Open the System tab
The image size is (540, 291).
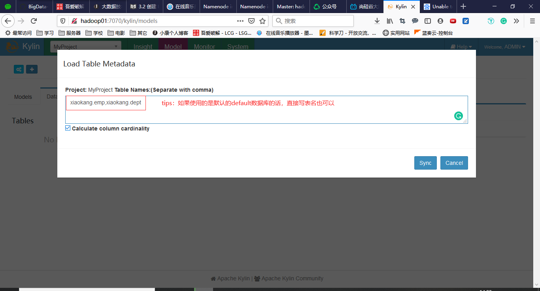click(238, 47)
